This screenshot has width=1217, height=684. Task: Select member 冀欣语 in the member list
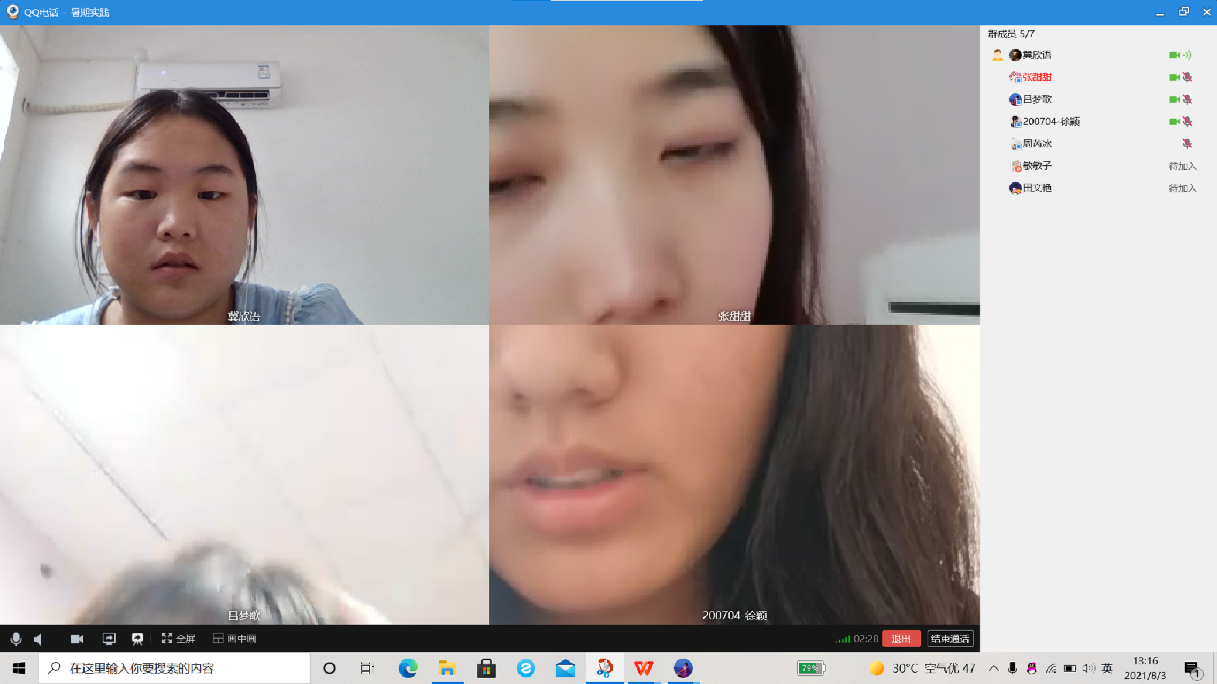[1037, 55]
